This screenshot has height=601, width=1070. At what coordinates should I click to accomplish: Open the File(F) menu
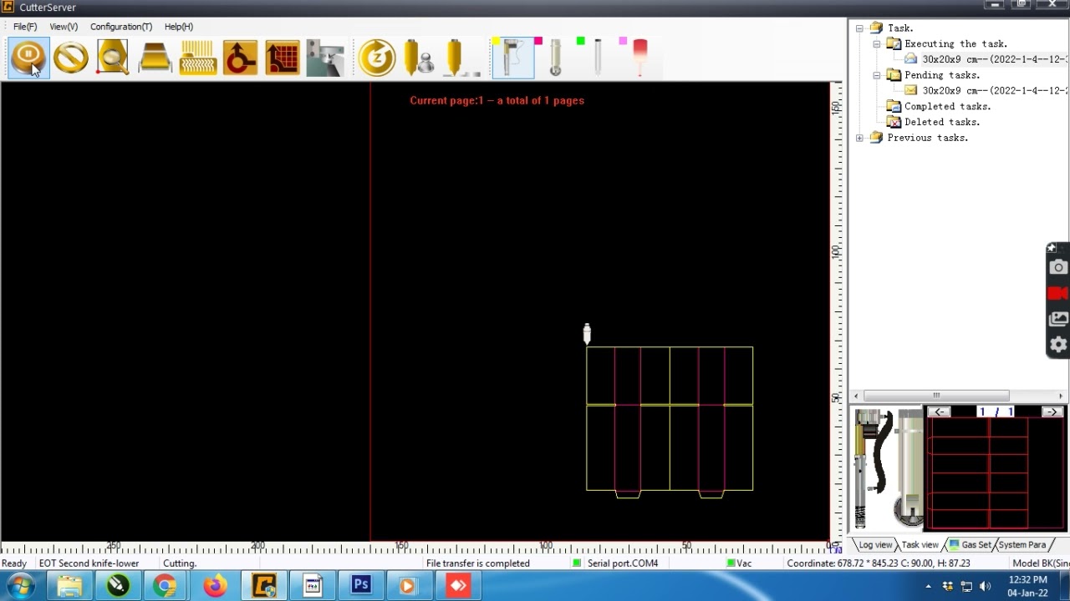coord(25,27)
